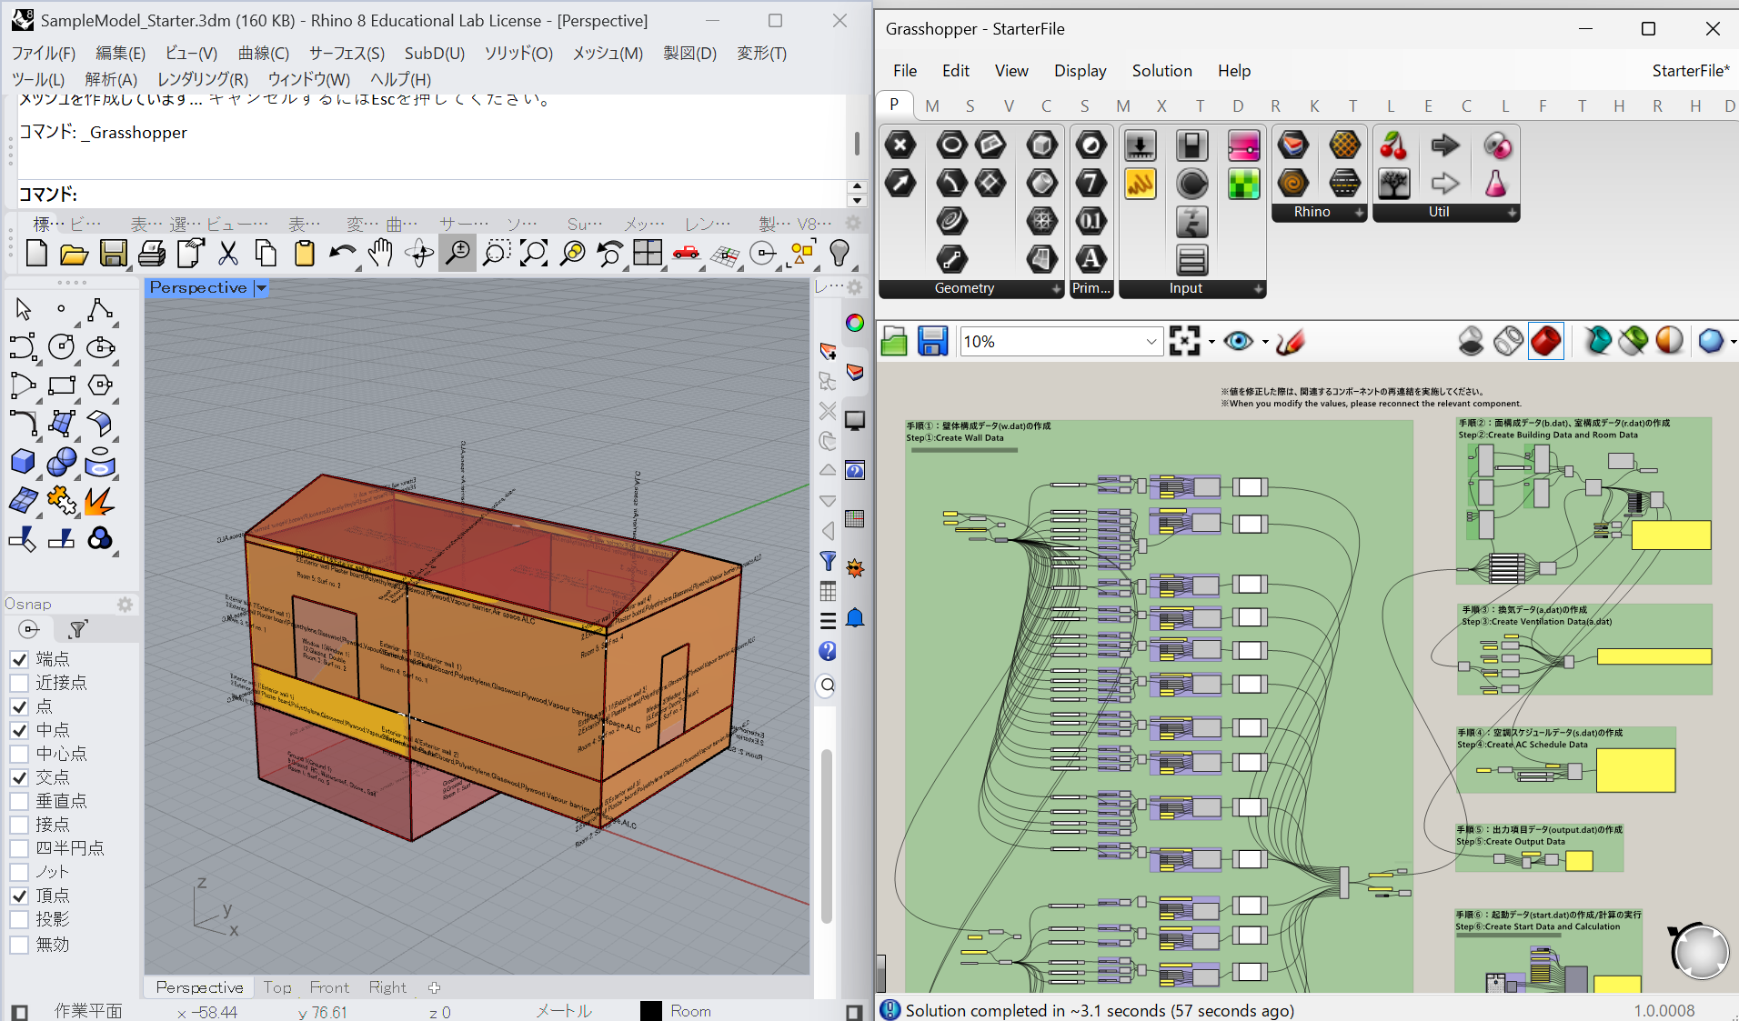Enable the 近接点 osnap checkbox
Viewport: 1739px width, 1021px height.
click(19, 683)
